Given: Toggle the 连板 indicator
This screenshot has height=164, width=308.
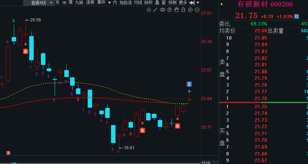Looking at the screenshot, I should pos(90,2).
